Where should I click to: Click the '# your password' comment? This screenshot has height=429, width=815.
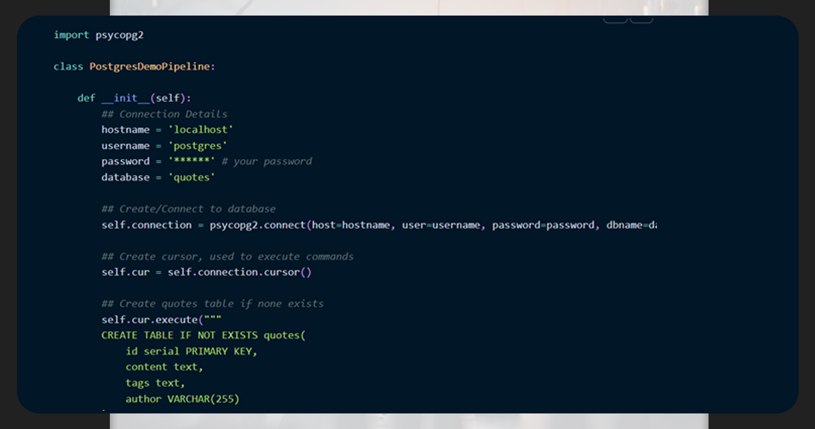tap(266, 161)
